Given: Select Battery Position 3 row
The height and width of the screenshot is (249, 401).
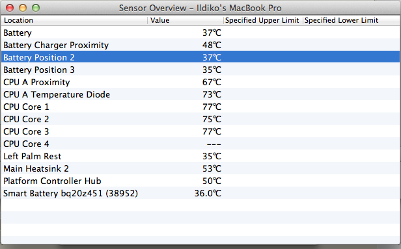Looking at the screenshot, I should point(200,70).
